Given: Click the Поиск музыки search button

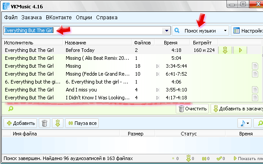Looking at the screenshot, I should (197, 31).
